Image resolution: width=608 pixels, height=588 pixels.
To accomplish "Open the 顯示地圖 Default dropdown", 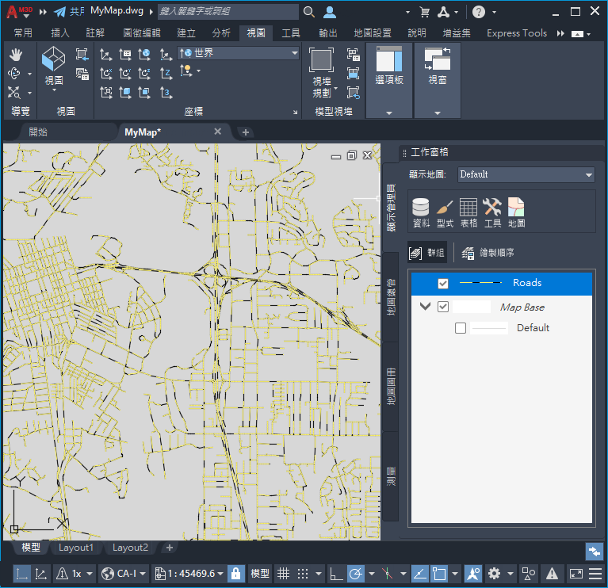I will (x=526, y=174).
